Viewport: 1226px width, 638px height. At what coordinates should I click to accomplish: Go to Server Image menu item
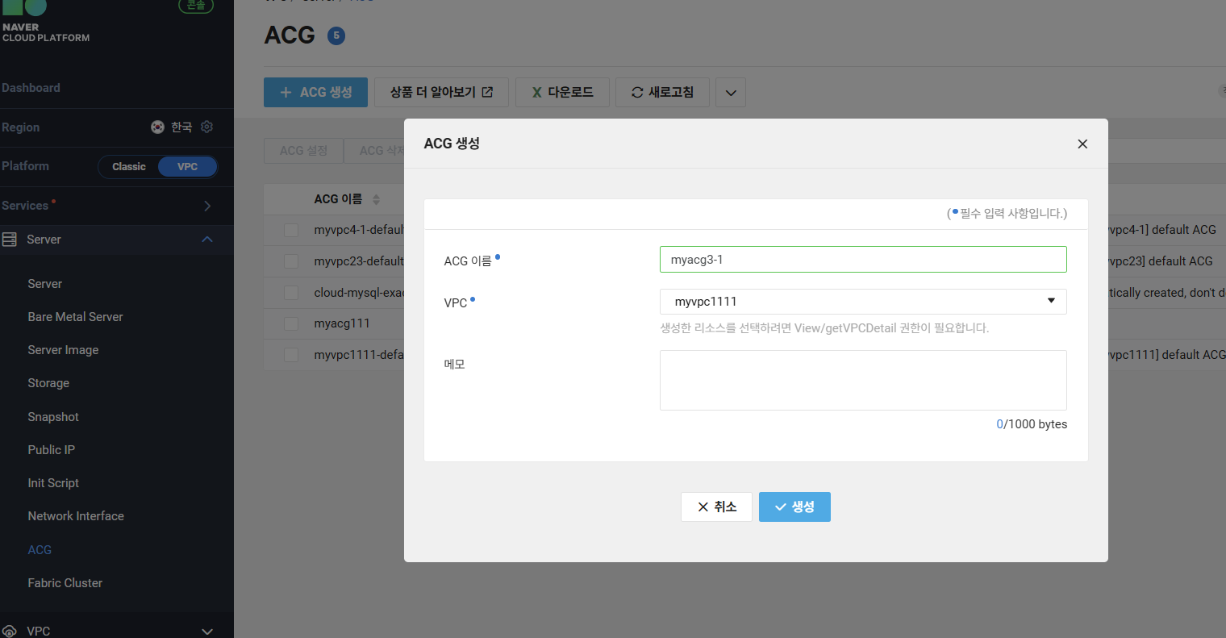[63, 350]
